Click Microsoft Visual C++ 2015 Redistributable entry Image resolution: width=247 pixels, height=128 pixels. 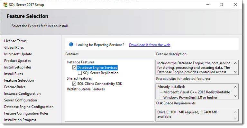tap(197, 92)
